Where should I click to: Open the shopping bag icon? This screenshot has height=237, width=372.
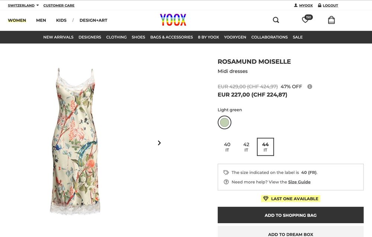(331, 20)
